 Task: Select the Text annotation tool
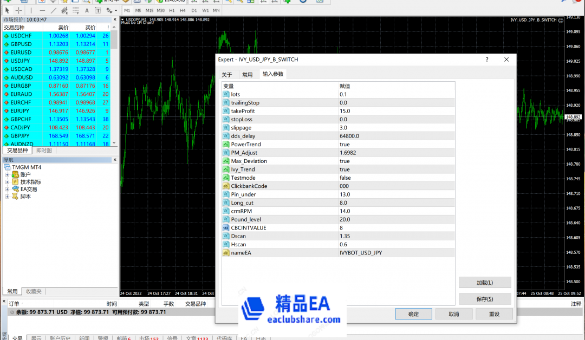point(87,10)
